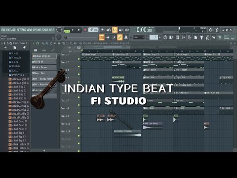Click the piano pattern picker icon
Viewport: 237px width, 178px height.
pos(35,50)
